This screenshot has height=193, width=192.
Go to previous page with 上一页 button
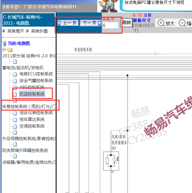pos(68,23)
